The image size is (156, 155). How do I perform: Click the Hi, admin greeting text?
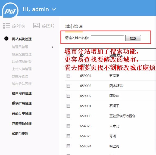tap(36, 9)
